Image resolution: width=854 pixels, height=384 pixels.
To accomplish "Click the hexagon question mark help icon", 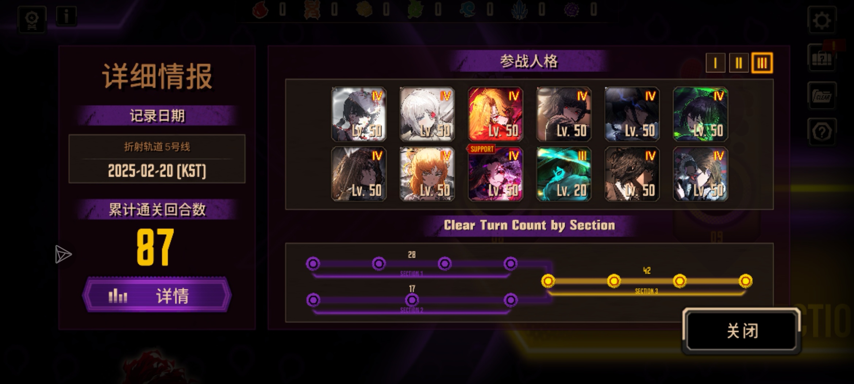I will [822, 132].
